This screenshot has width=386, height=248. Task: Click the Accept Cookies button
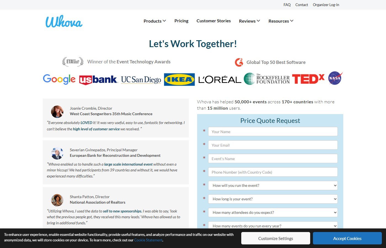(x=347, y=238)
